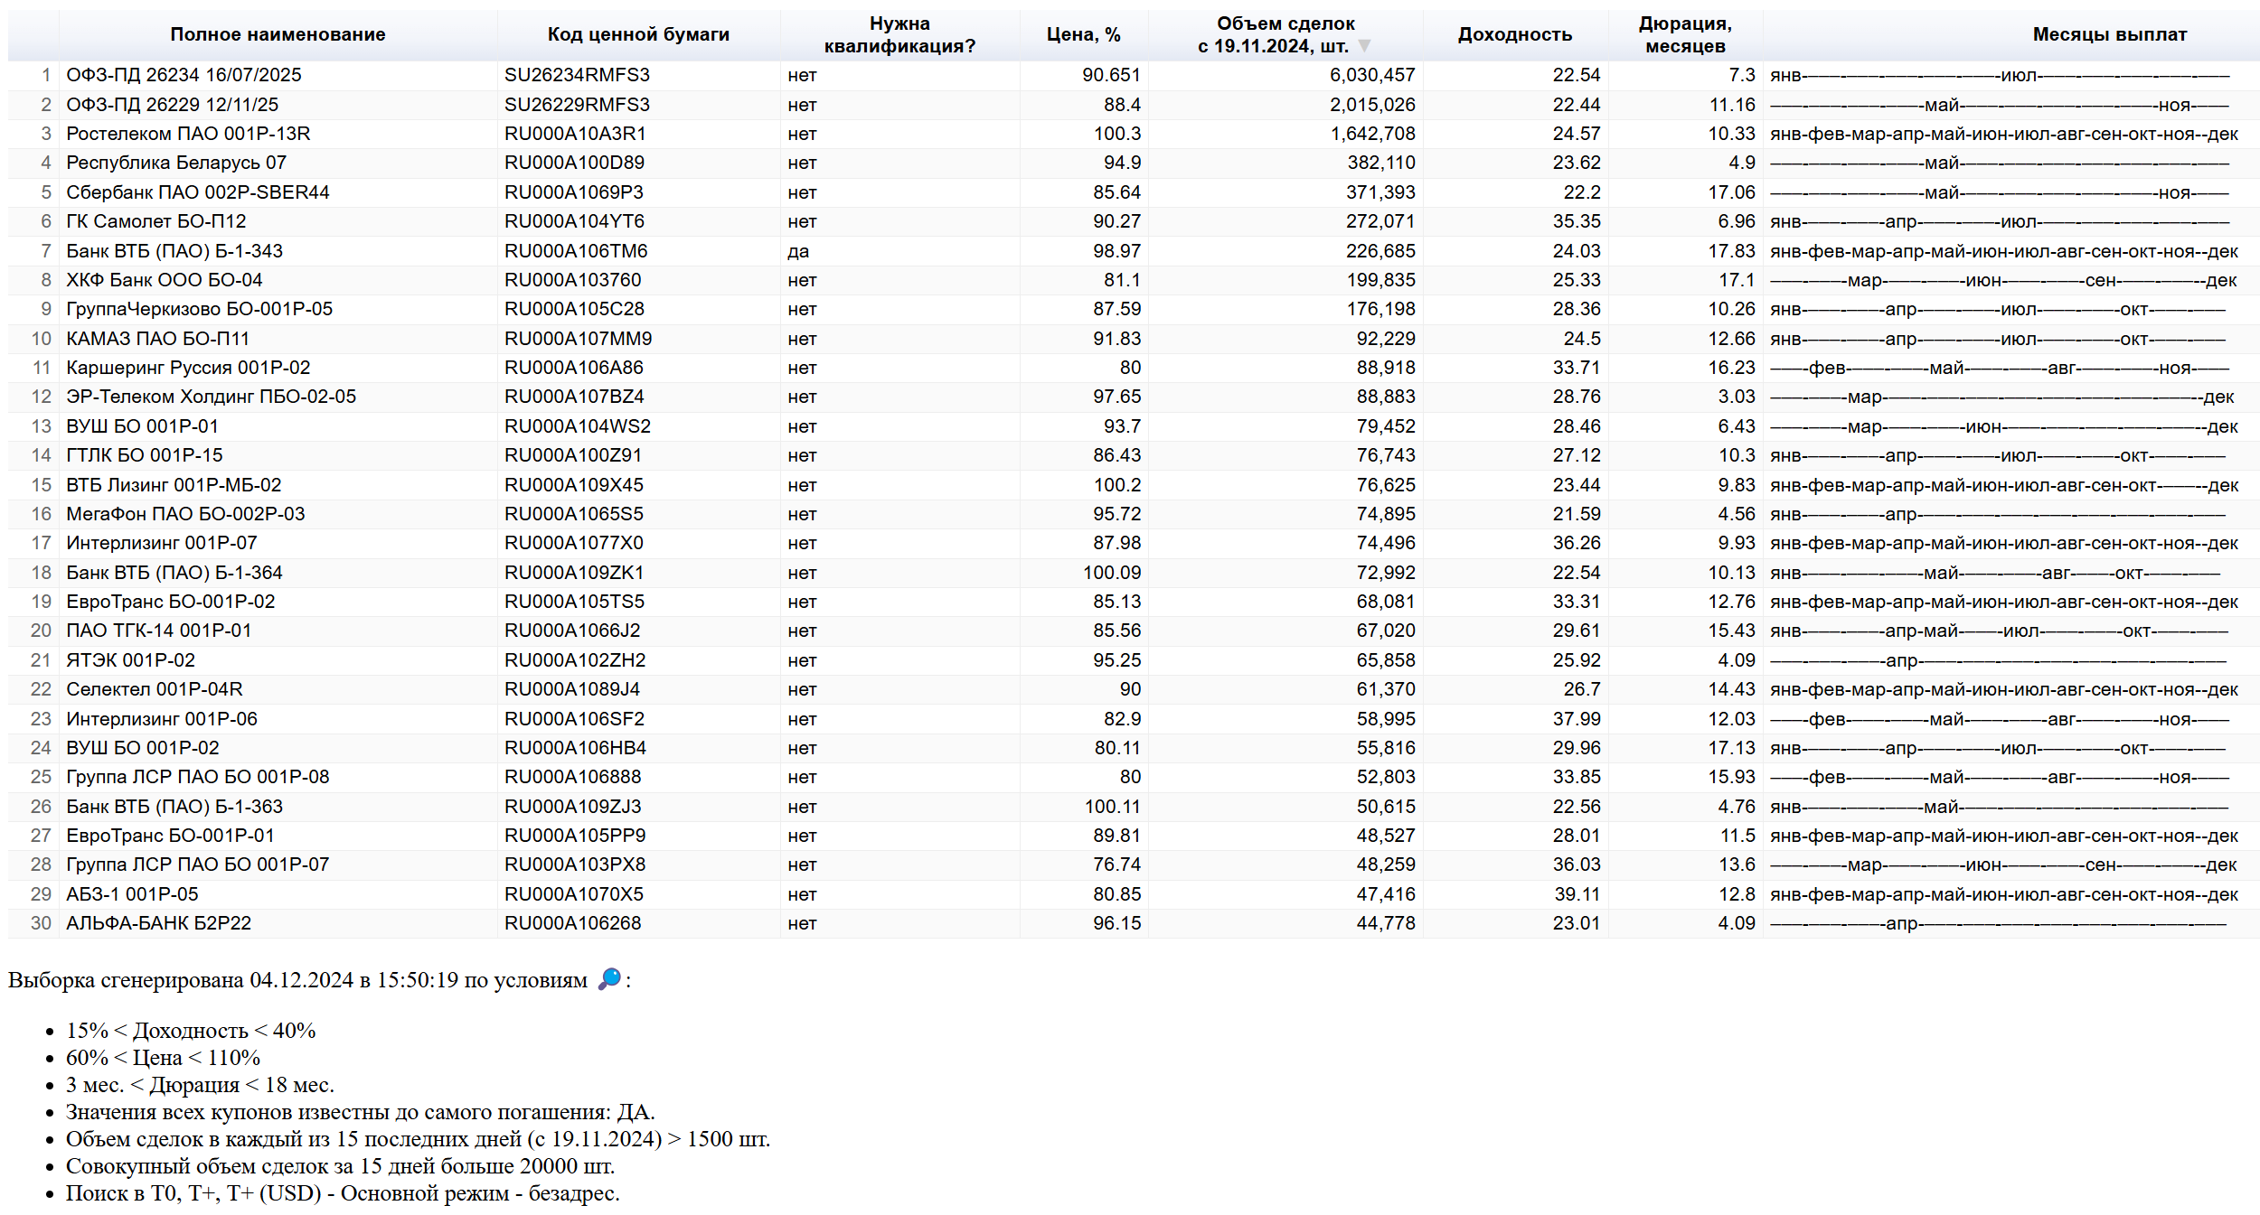Image resolution: width=2260 pixels, height=1215 pixels.
Task: Click duration value '17.83'
Action: [1731, 251]
